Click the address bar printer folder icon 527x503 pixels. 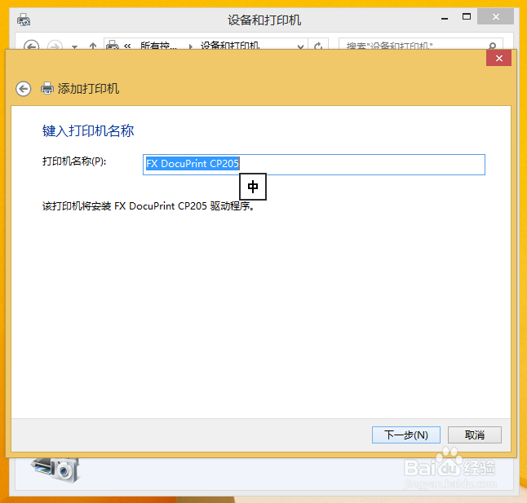pyautogui.click(x=113, y=46)
